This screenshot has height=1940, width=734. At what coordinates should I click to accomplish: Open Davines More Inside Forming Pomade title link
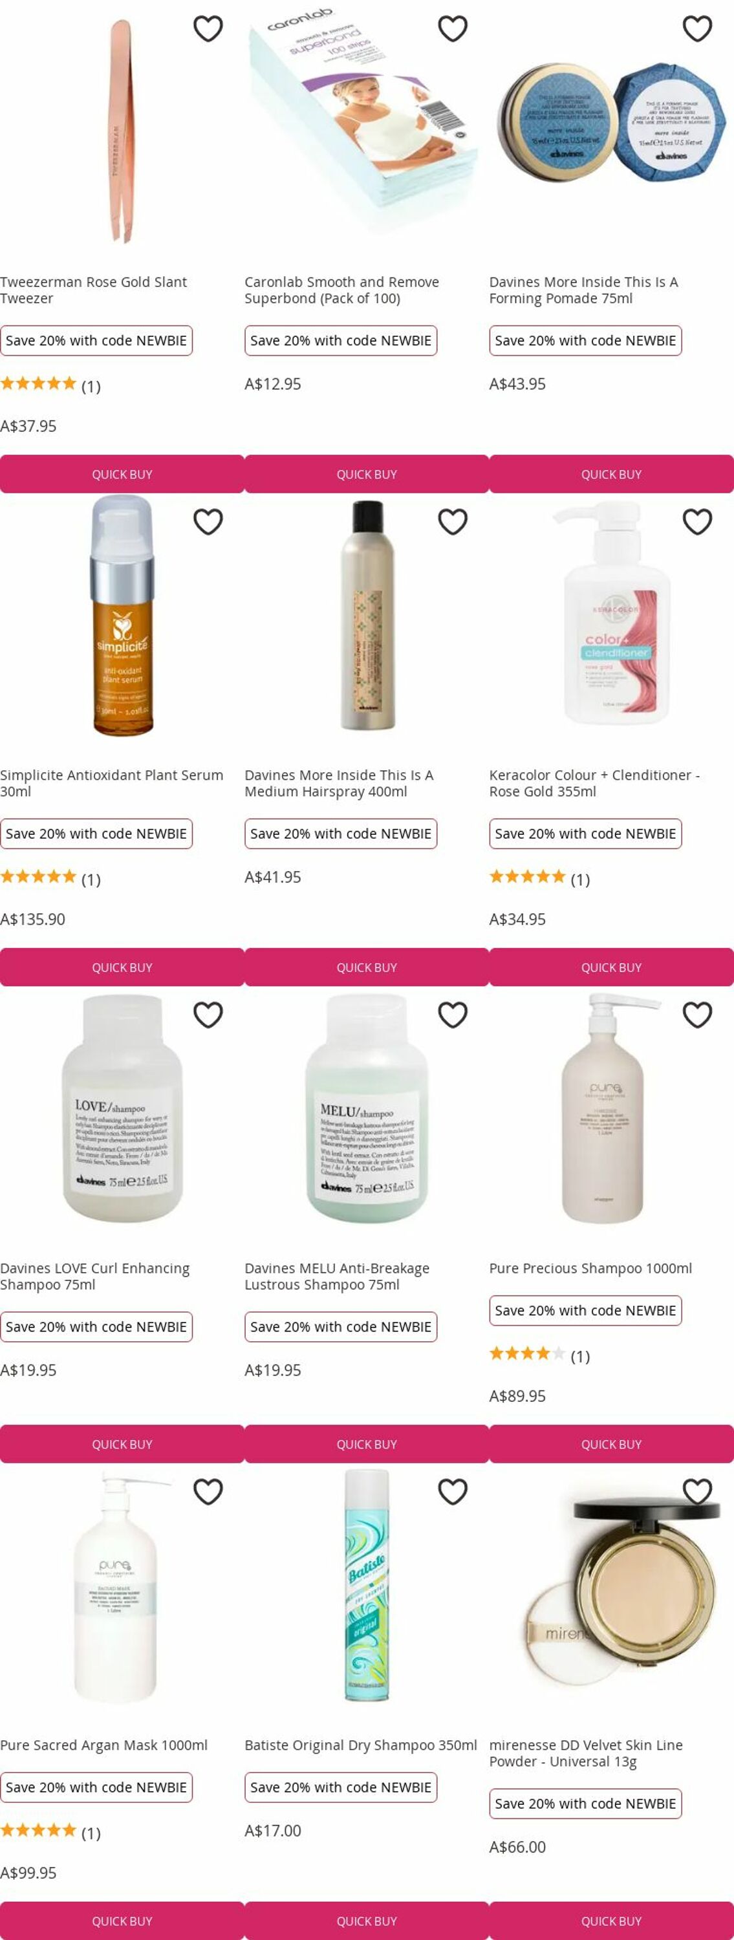pos(583,290)
